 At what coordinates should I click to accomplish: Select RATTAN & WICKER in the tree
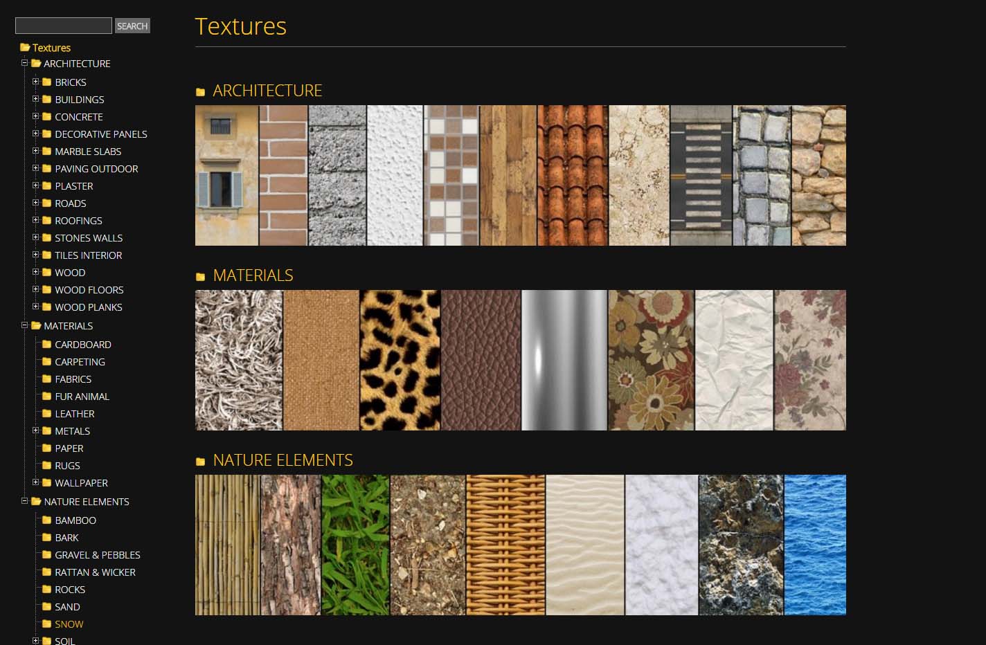(95, 572)
